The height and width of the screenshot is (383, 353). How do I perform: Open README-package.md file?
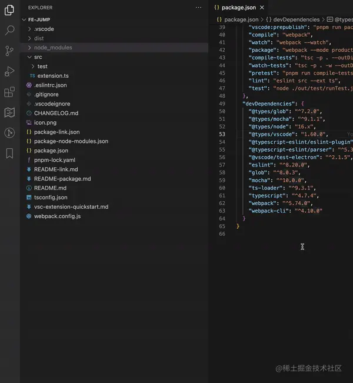pos(114,179)
